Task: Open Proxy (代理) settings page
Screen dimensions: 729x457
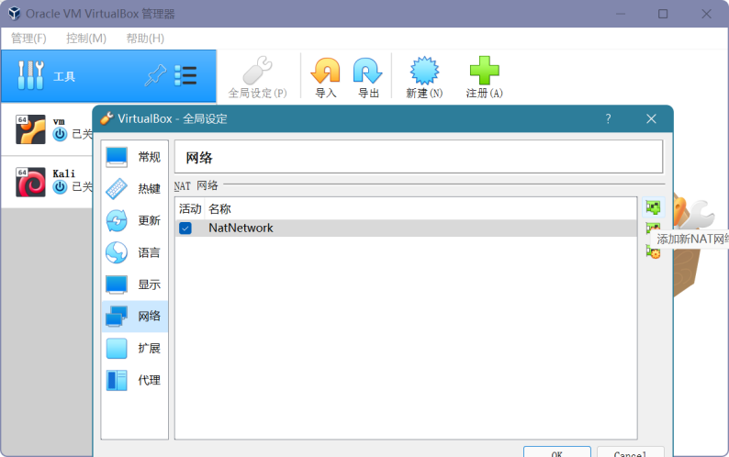Action: [x=134, y=380]
